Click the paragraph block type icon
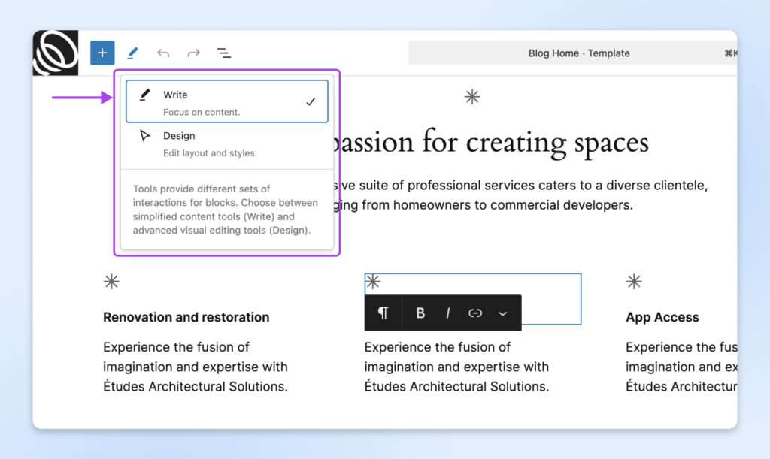This screenshot has width=770, height=459. [x=383, y=313]
